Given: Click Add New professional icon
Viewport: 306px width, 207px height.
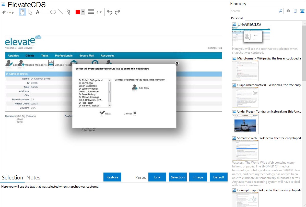Looking at the screenshot, I should pyautogui.click(x=135, y=87).
